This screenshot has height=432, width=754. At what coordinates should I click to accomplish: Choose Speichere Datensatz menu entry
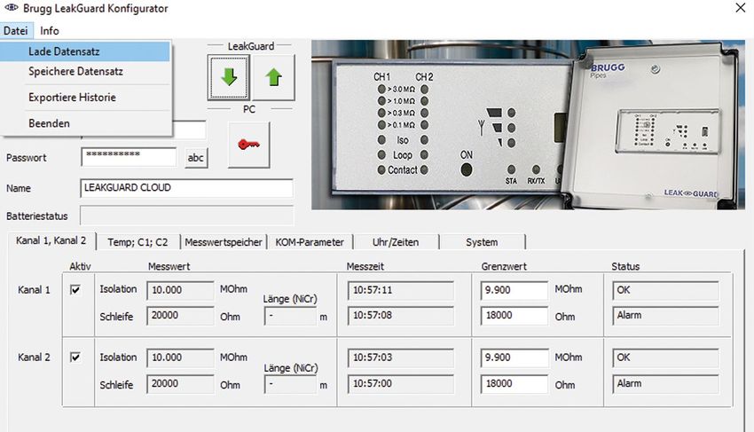[85, 72]
